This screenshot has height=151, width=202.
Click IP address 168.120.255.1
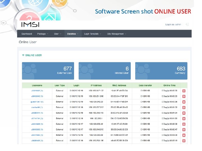[96, 118]
